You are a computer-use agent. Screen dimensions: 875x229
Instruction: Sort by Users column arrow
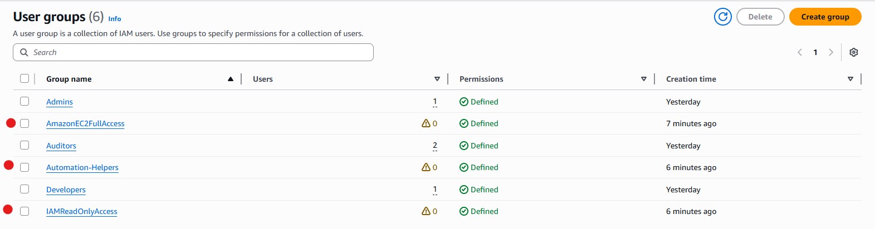[437, 79]
